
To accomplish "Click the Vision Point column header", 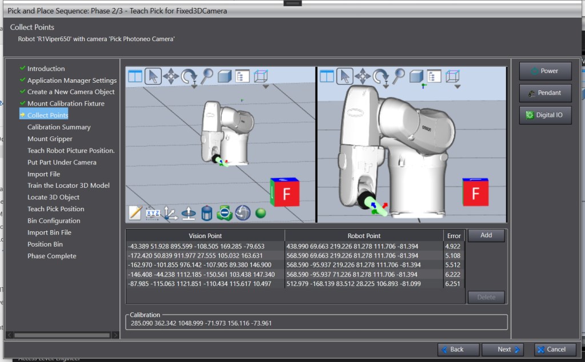I will click(205, 236).
